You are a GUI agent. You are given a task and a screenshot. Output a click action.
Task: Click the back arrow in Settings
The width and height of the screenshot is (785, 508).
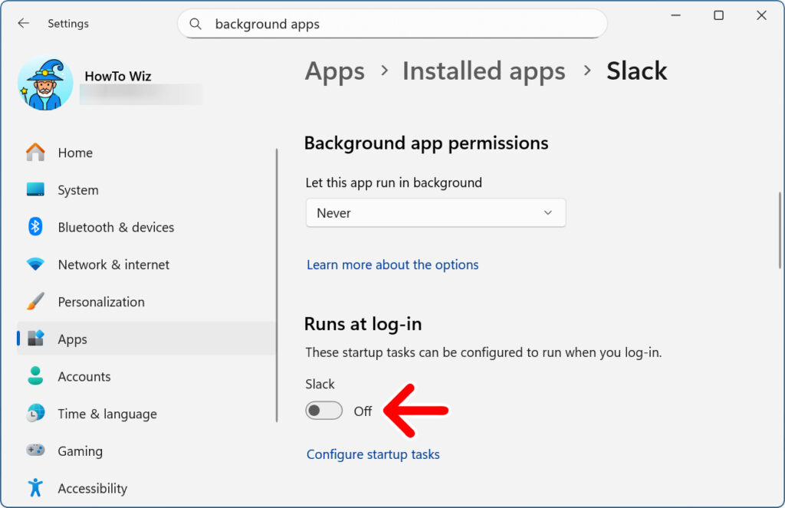click(24, 24)
